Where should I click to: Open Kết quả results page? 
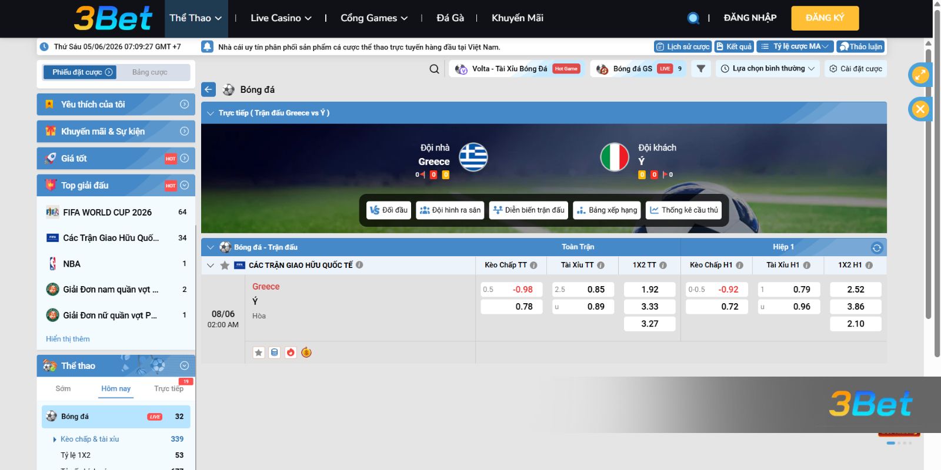click(734, 46)
